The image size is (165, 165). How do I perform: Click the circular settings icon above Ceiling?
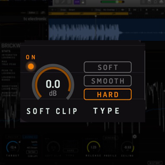[x=135, y=136]
